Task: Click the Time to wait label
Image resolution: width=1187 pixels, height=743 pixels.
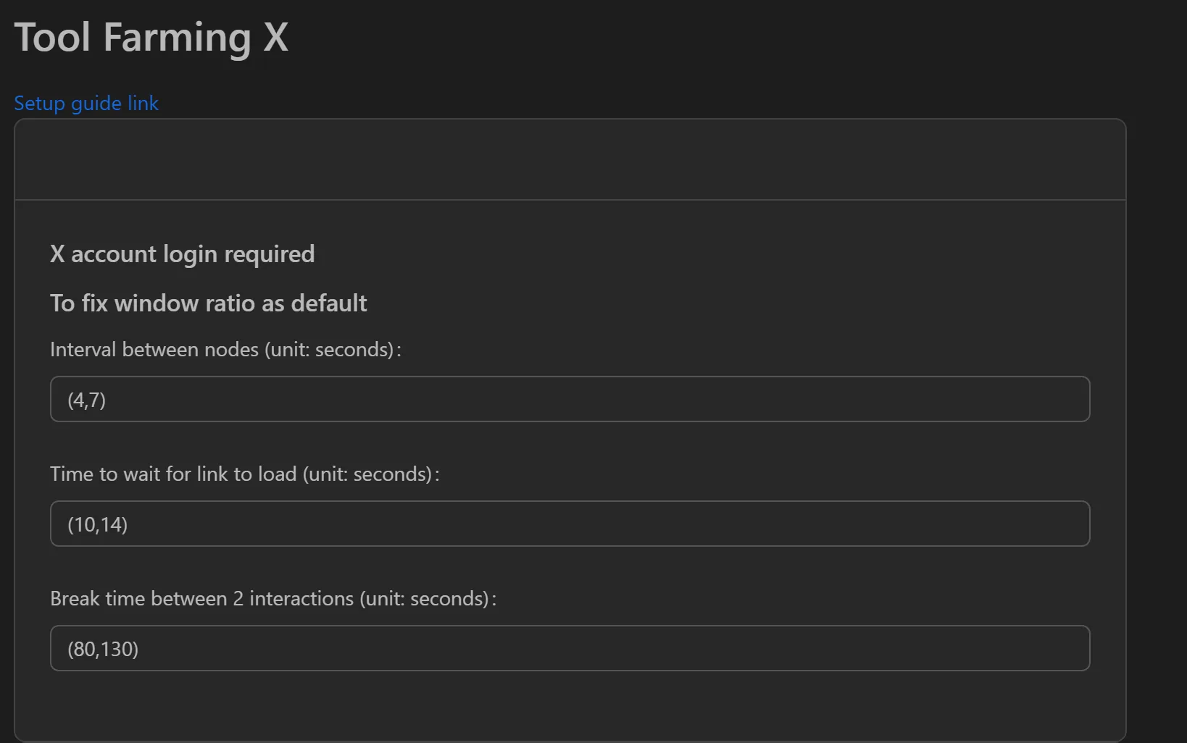Action: [244, 474]
